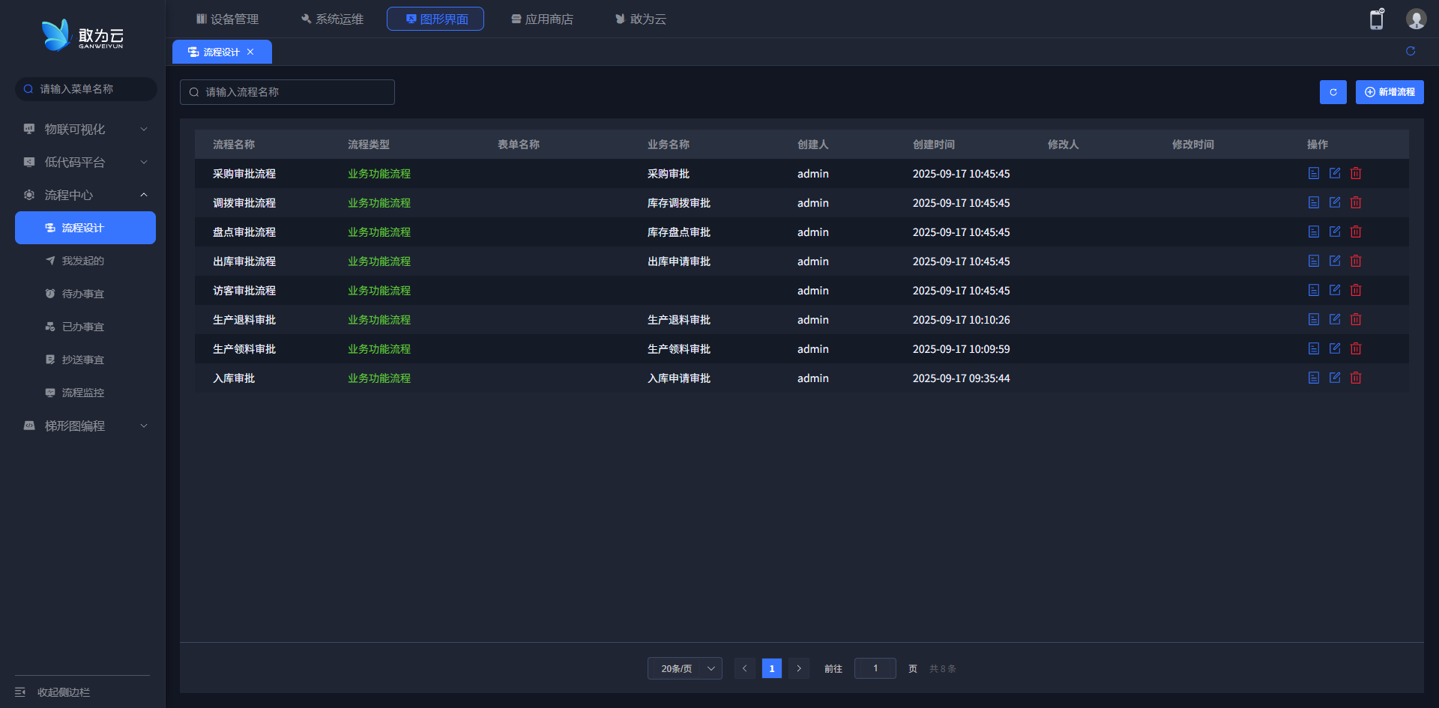Close the 流程设计 tab
This screenshot has width=1439, height=708.
[250, 52]
